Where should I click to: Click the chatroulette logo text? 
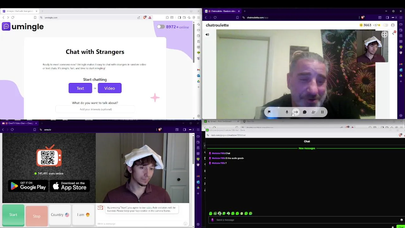pos(217,25)
